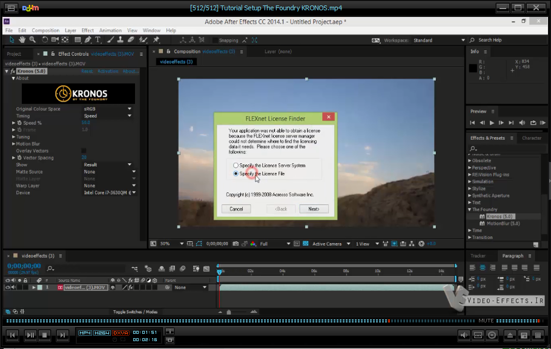Open the Composition menu
Screen dimensions: 551x349
tap(45, 31)
